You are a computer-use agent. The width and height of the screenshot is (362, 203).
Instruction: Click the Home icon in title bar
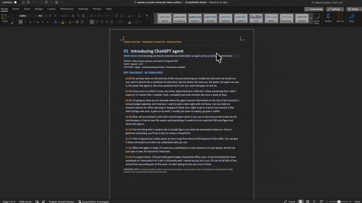click(x=23, y=2)
